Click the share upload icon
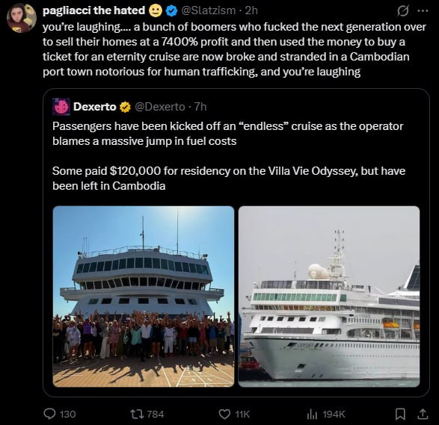 pos(423,414)
